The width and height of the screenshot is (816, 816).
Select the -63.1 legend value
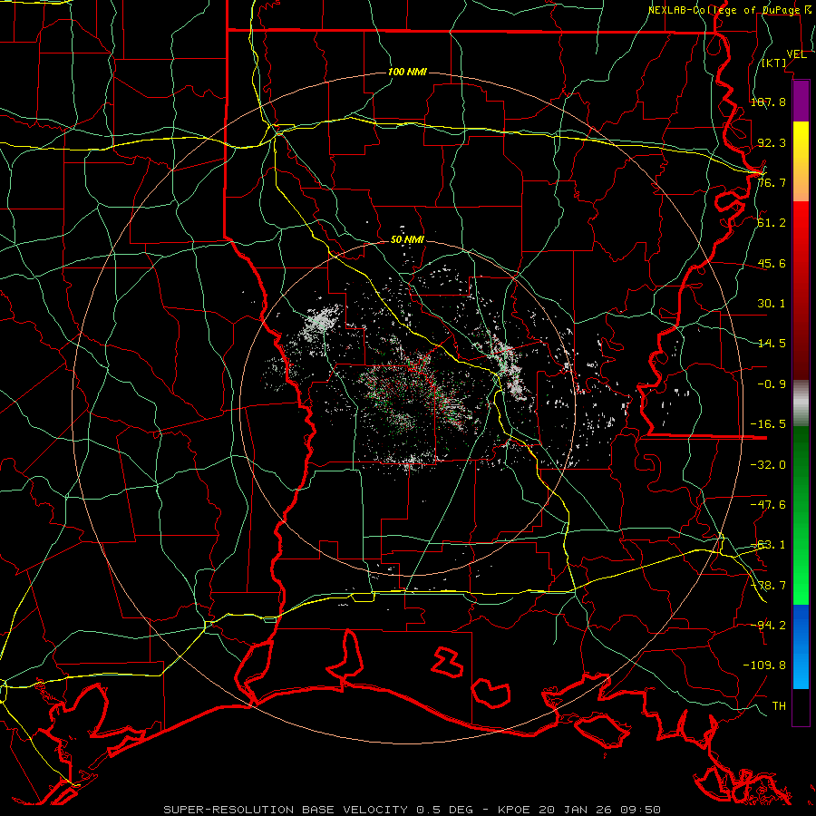tap(768, 545)
